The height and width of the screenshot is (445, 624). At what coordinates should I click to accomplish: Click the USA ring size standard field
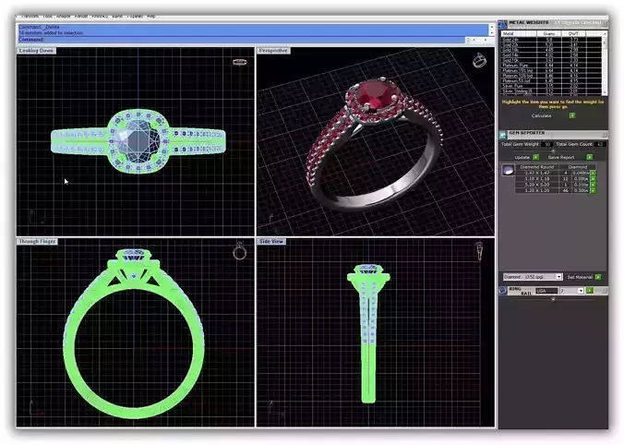click(x=546, y=291)
